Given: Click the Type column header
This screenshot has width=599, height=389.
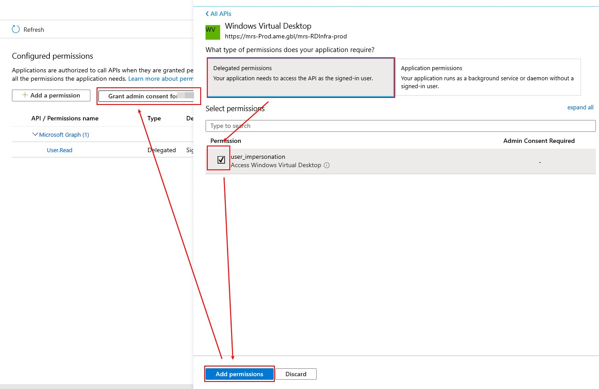Looking at the screenshot, I should click(154, 118).
